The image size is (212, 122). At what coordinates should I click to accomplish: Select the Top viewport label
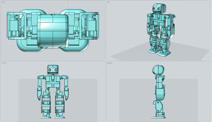(x=3, y=2)
